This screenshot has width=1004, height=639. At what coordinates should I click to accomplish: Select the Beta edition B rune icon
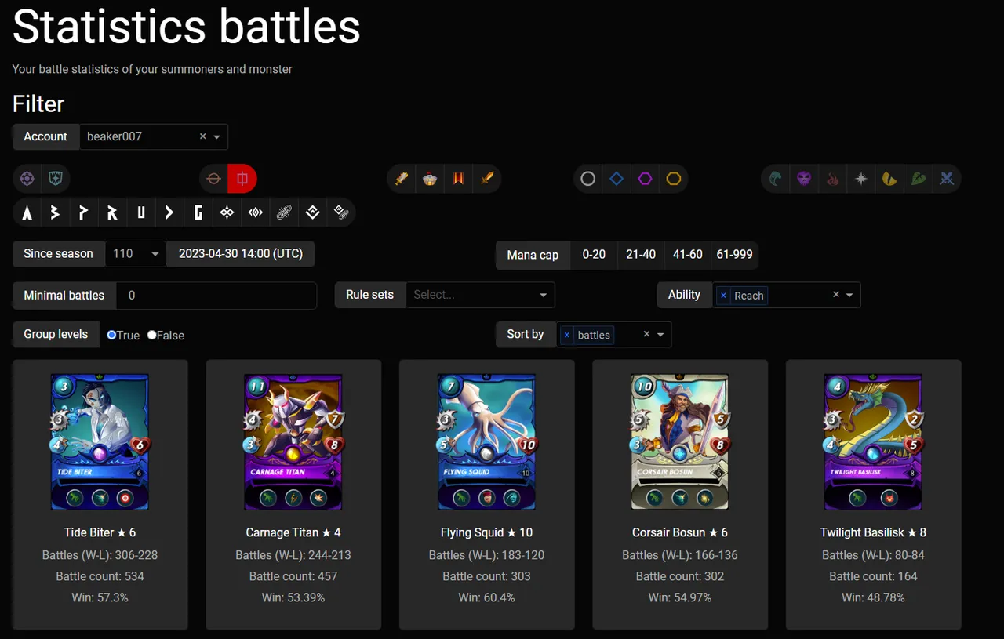point(56,212)
